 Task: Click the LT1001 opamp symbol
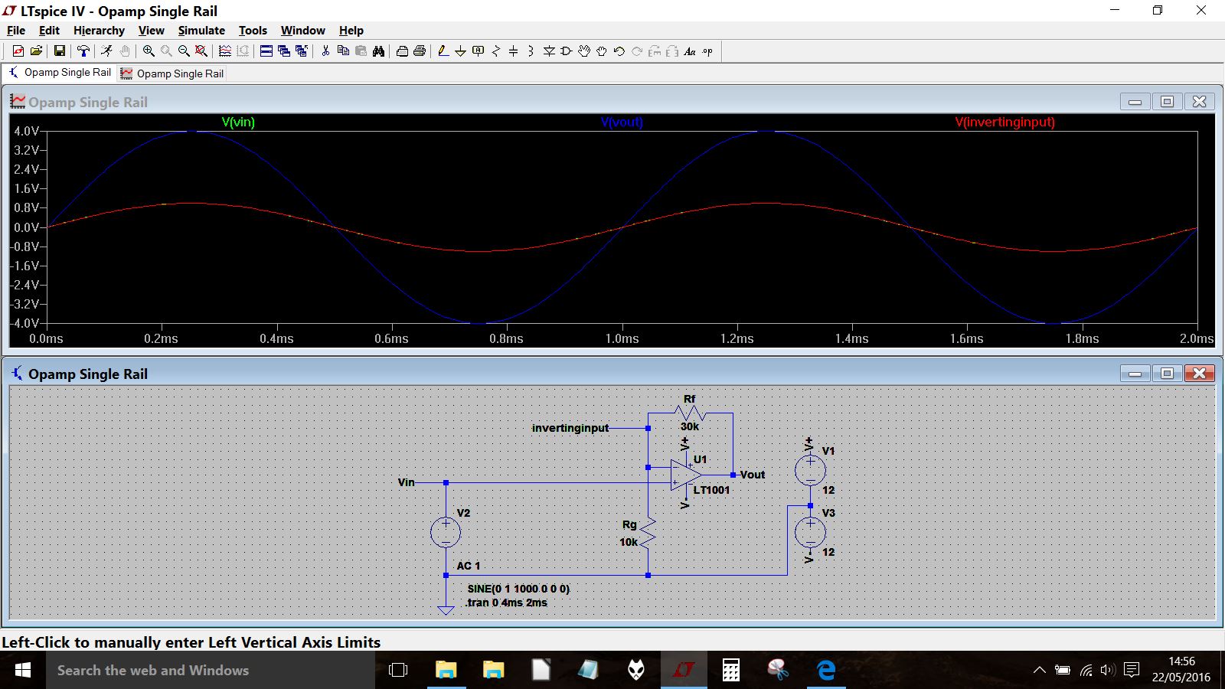[x=686, y=475]
